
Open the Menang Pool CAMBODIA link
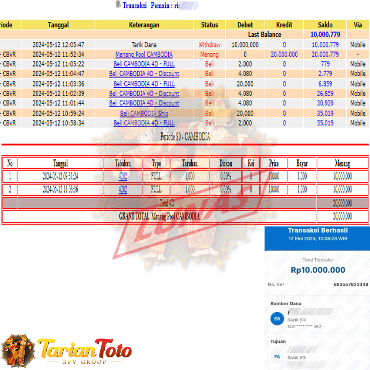(144, 54)
